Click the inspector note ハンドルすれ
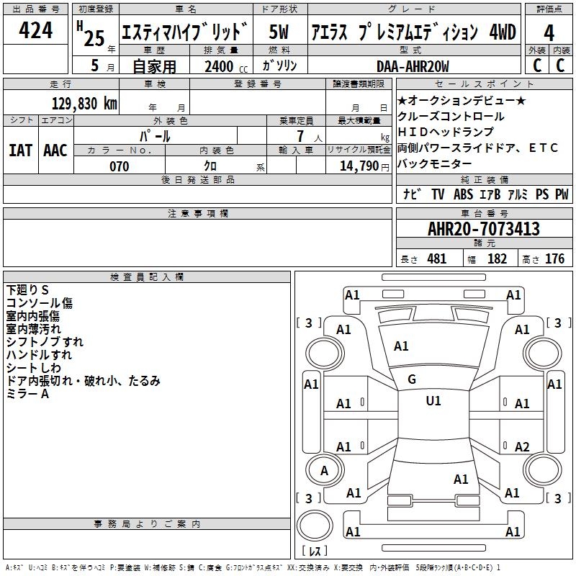The image size is (576, 576). [39, 354]
